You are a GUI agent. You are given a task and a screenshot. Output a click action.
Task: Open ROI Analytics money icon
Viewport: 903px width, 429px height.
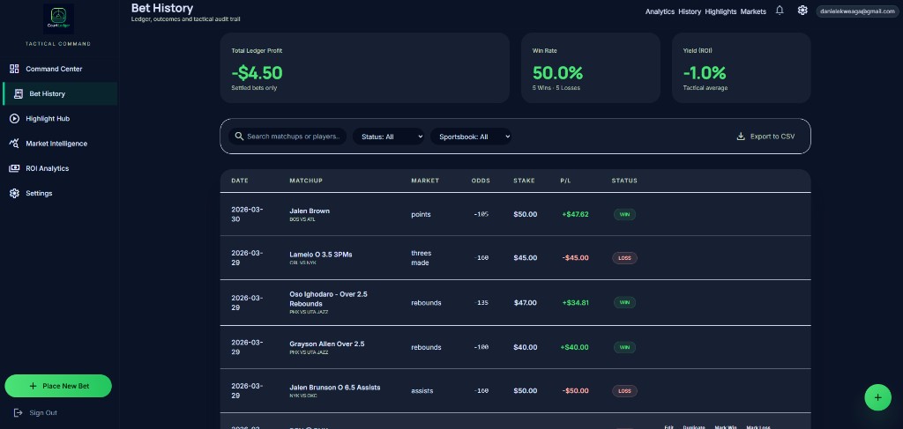point(14,168)
